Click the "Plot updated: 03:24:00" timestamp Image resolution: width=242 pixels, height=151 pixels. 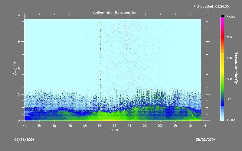211,6
